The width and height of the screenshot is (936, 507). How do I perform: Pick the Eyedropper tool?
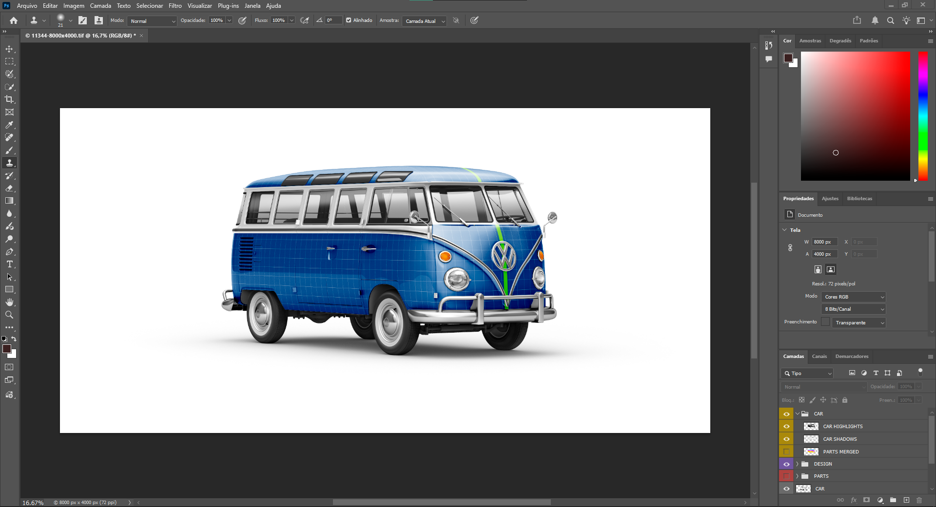point(9,125)
